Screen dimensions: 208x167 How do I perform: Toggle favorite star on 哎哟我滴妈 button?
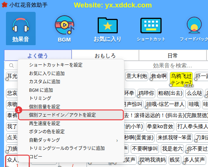(140, 163)
